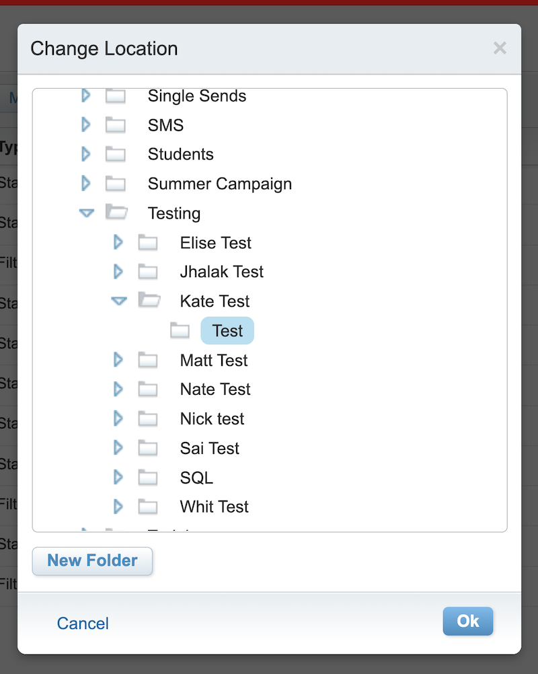
Task: Click the SQL folder icon
Action: [x=148, y=477]
